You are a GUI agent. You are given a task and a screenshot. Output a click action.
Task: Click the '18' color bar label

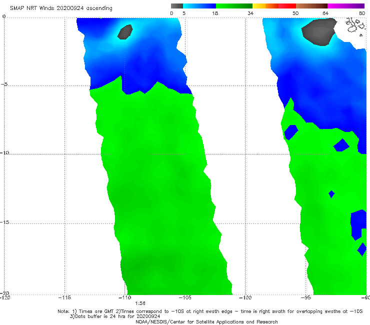click(x=215, y=13)
